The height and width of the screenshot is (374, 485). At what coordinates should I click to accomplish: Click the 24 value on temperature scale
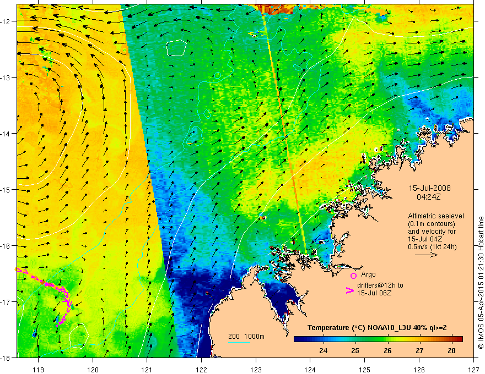click(x=323, y=350)
